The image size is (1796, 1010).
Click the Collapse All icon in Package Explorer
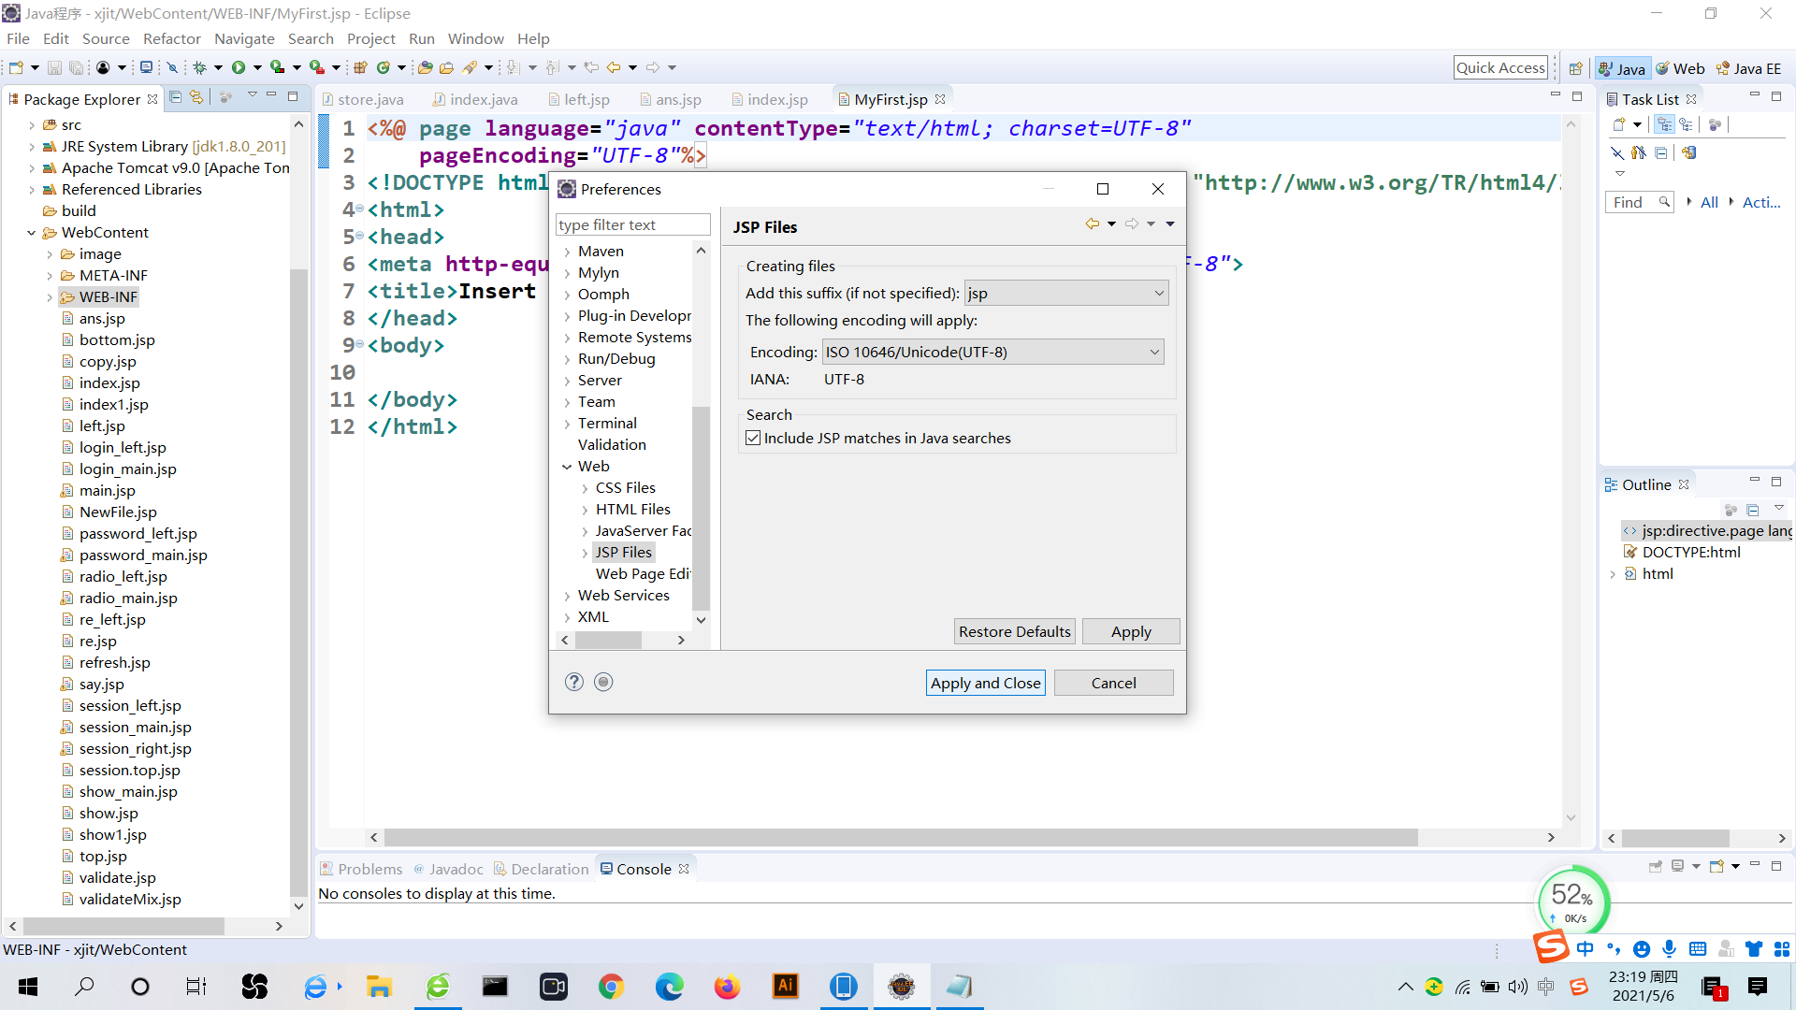pyautogui.click(x=175, y=97)
